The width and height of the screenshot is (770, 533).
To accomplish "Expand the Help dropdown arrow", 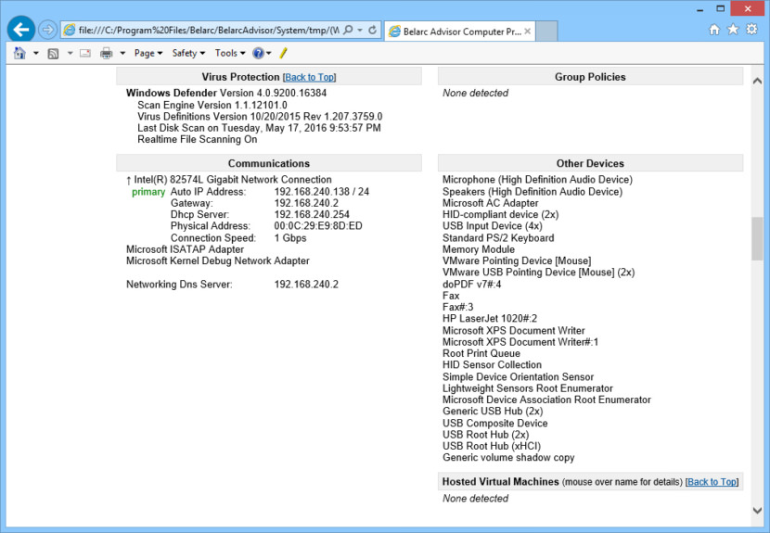I will 269,53.
